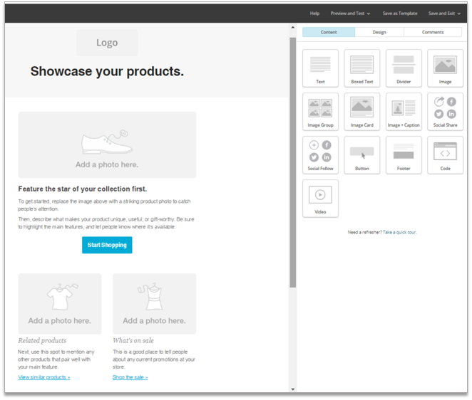
Task: Select the Text content block
Action: [x=320, y=68]
